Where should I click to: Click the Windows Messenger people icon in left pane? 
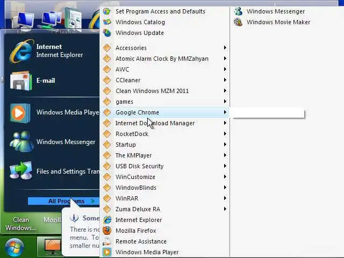pos(21,142)
